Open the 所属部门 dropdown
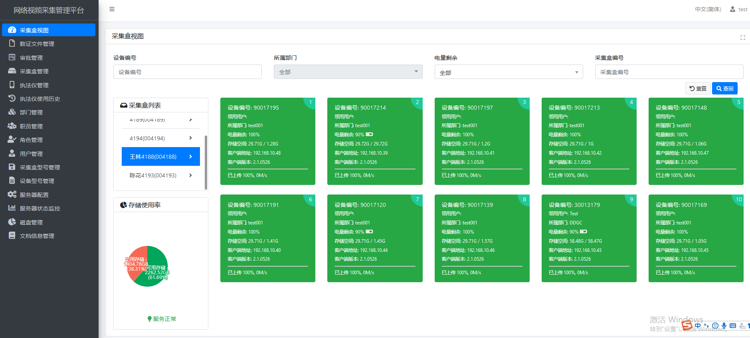Screen dimensions: 750x338 coord(348,72)
